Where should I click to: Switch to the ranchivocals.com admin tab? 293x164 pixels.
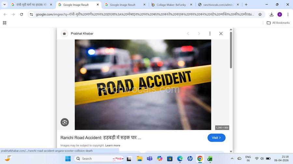[218, 5]
